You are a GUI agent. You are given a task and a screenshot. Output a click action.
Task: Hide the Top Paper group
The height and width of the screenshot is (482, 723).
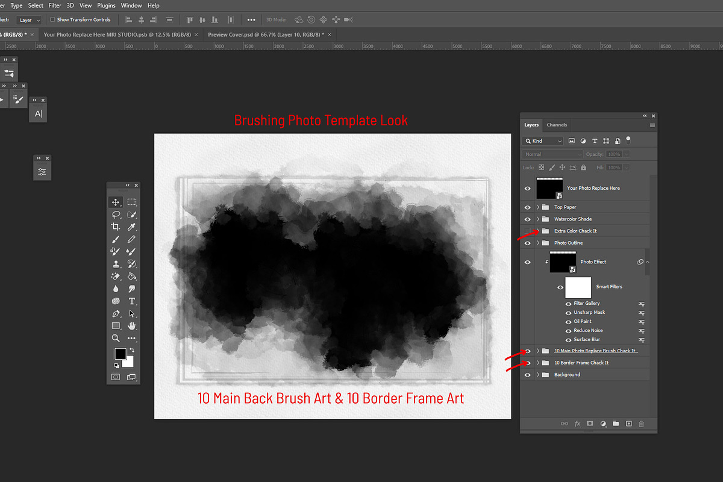(x=528, y=207)
